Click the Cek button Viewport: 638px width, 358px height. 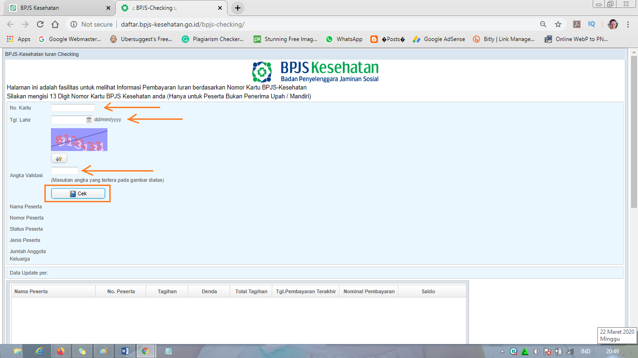point(78,193)
